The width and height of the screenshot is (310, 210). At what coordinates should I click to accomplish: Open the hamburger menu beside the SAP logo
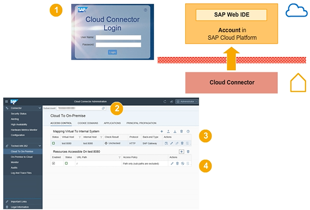(x=6, y=101)
